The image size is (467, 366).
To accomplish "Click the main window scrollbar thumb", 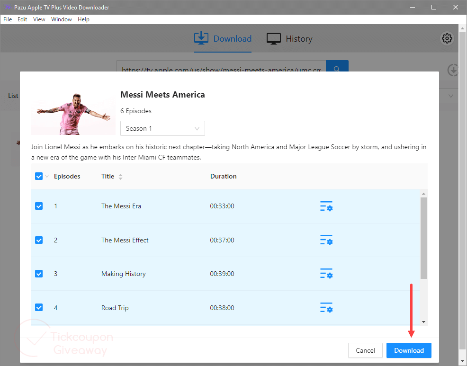I will 462,191.
